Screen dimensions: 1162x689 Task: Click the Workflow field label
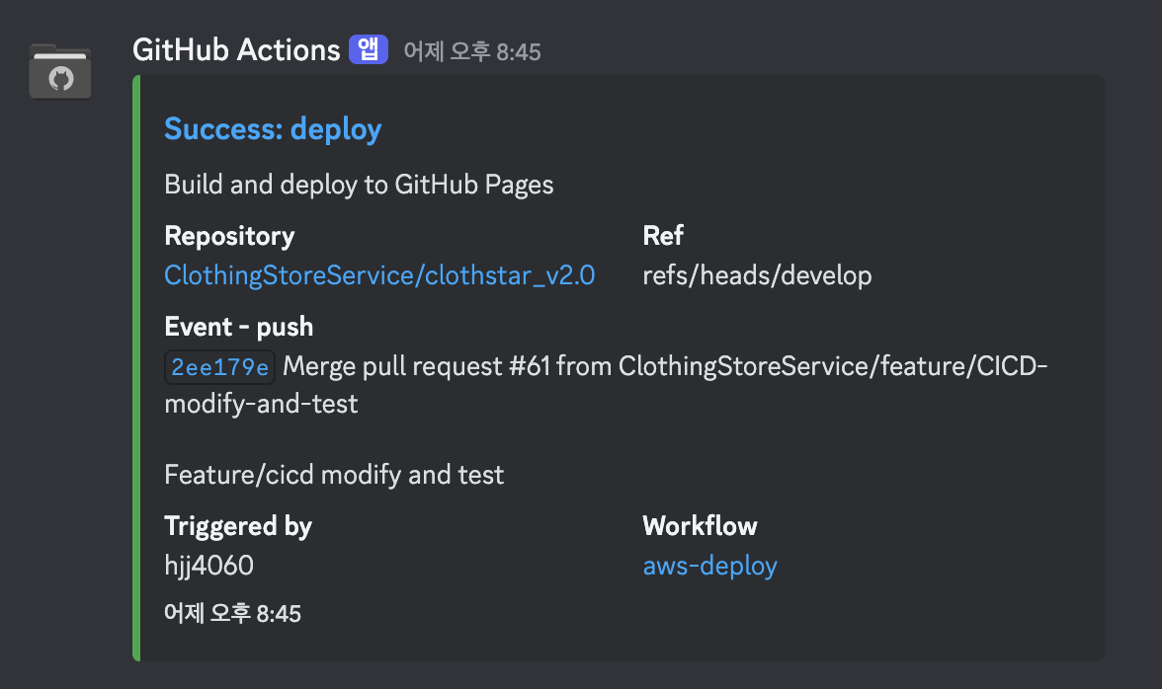pos(700,525)
